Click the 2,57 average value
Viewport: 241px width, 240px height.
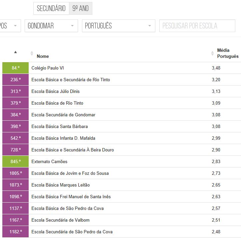(216, 208)
